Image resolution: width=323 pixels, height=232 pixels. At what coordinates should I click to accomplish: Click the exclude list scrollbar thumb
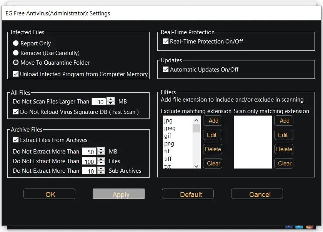(196, 128)
